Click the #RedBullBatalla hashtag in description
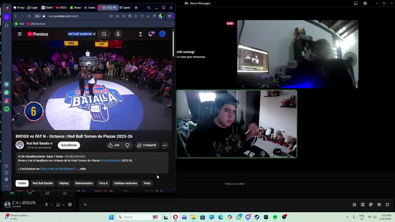The width and height of the screenshot is (395, 222). [110, 161]
